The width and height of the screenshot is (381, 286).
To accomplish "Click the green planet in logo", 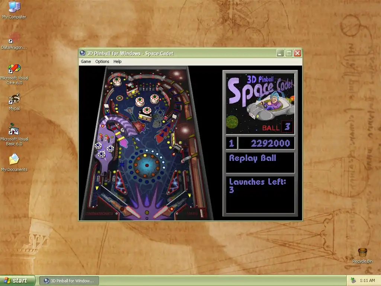I will [232, 122].
